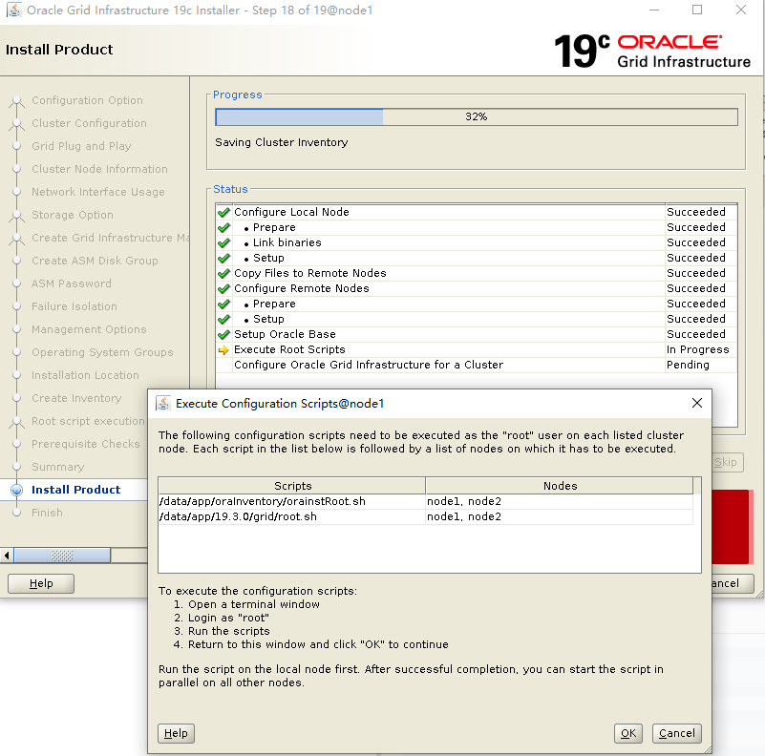
Task: Select Cluster Configuration step
Action: pyautogui.click(x=89, y=123)
